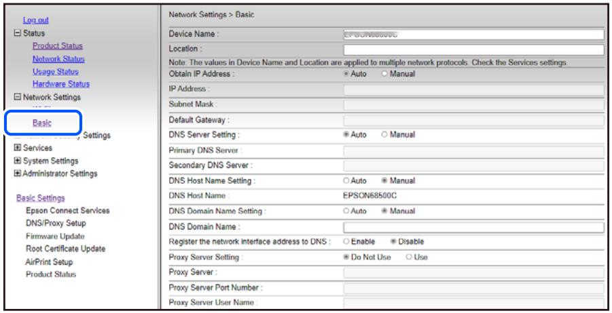Set DNS Domain Name Setting to Auto
The width and height of the screenshot is (612, 313).
346,211
